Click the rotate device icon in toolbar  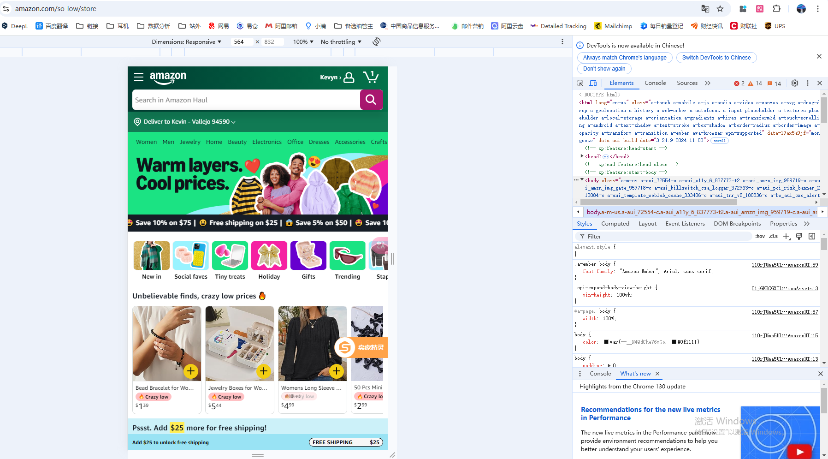(x=377, y=42)
